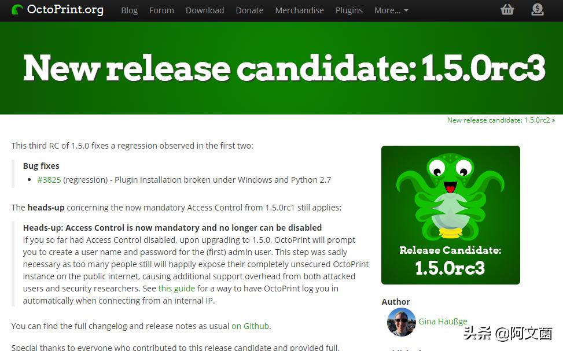Click the Bug fixes heading
The width and height of the screenshot is (563, 351).
pos(41,166)
